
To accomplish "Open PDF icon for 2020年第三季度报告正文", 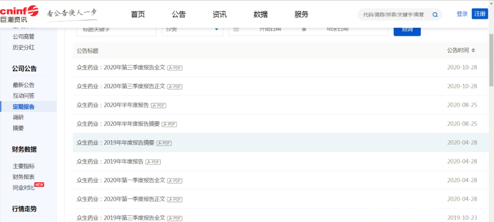I will point(175,86).
